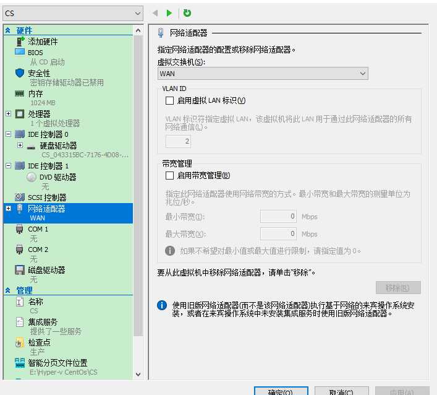Select the 内存 entry
This screenshot has height=395, width=437.
coord(35,93)
